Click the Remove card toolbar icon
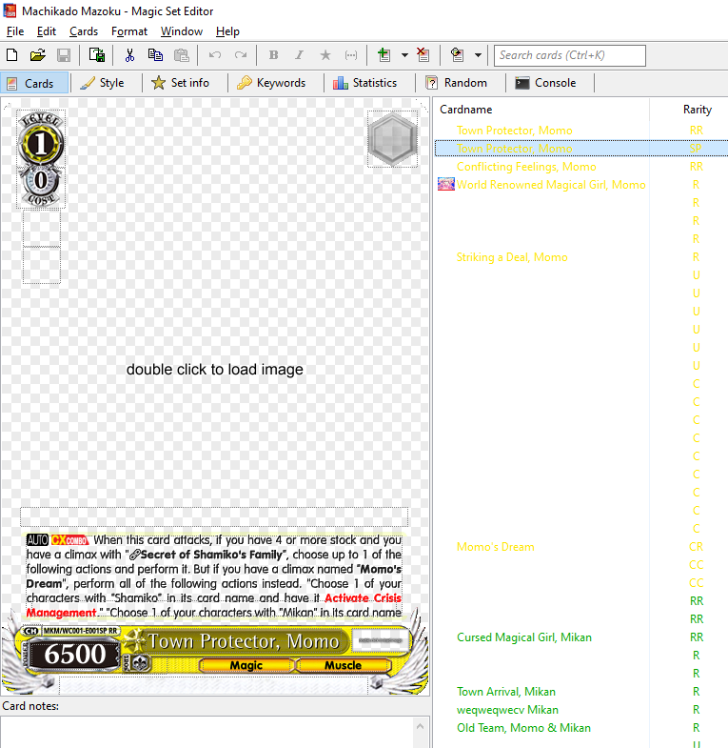The width and height of the screenshot is (728, 748). coord(423,55)
